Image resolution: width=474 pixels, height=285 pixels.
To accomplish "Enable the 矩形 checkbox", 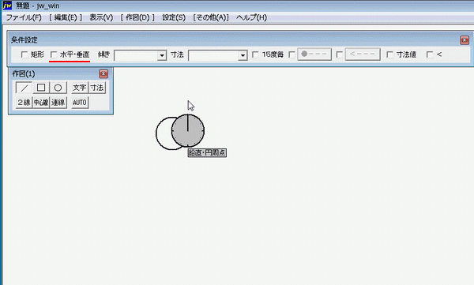I will pos(24,54).
